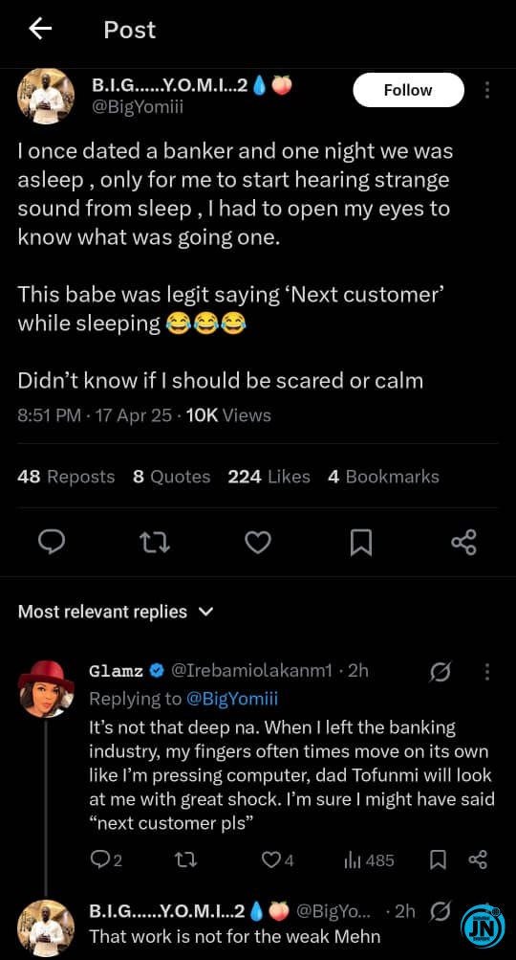This screenshot has width=516, height=960.
Task: Reply to the main post
Action: [x=52, y=542]
